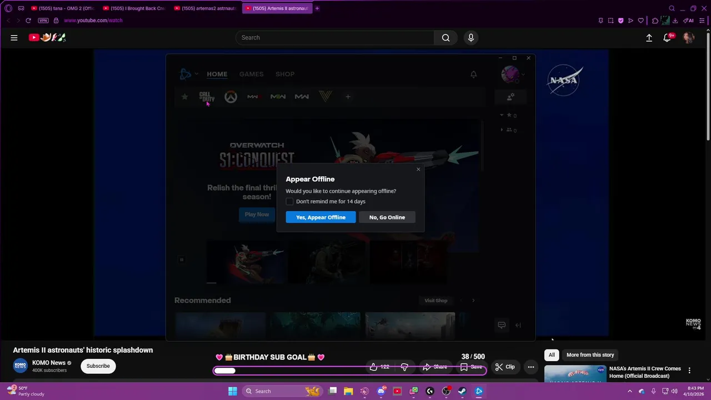Collapse the Battle.net social panel arrow
Screen dimensions: 711x400
(x=518, y=325)
